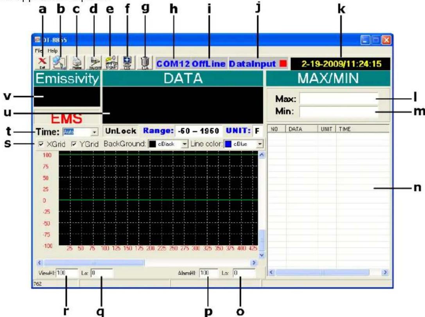Click the trash can clear-all icon
425x317 pixels.
pyautogui.click(x=145, y=63)
